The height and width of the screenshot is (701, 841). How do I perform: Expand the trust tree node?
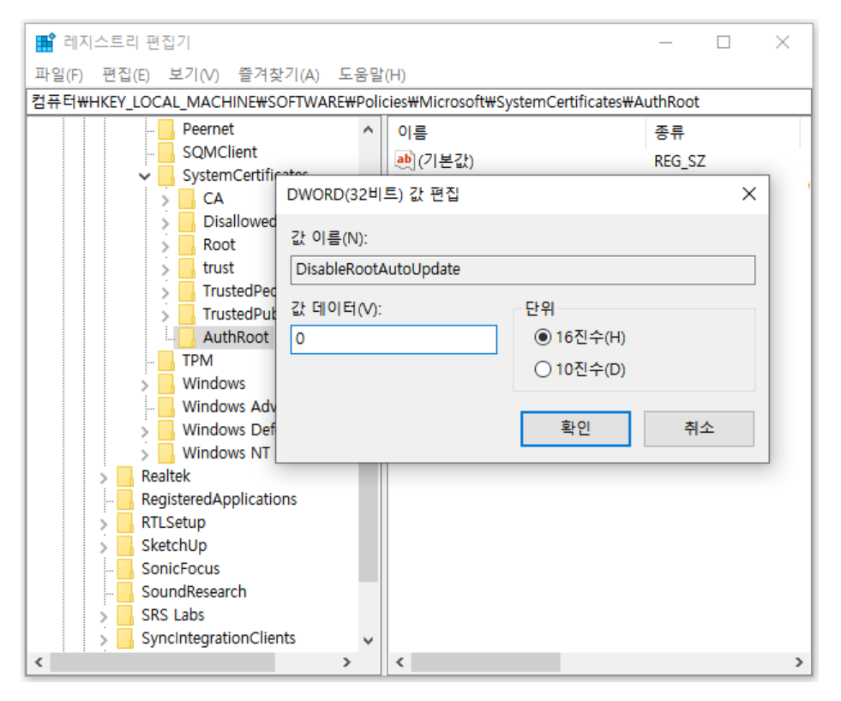tap(165, 269)
